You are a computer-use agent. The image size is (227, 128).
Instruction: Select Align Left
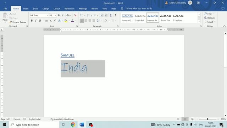pyautogui.click(x=82, y=21)
